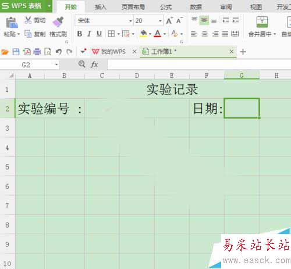Click the formula bar zoom magnifier icon

click(x=82, y=64)
